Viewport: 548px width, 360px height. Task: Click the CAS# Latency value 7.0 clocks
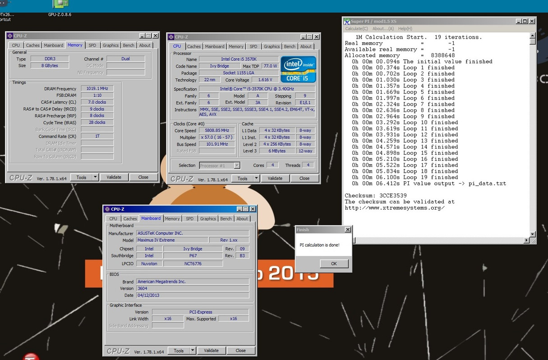point(97,102)
